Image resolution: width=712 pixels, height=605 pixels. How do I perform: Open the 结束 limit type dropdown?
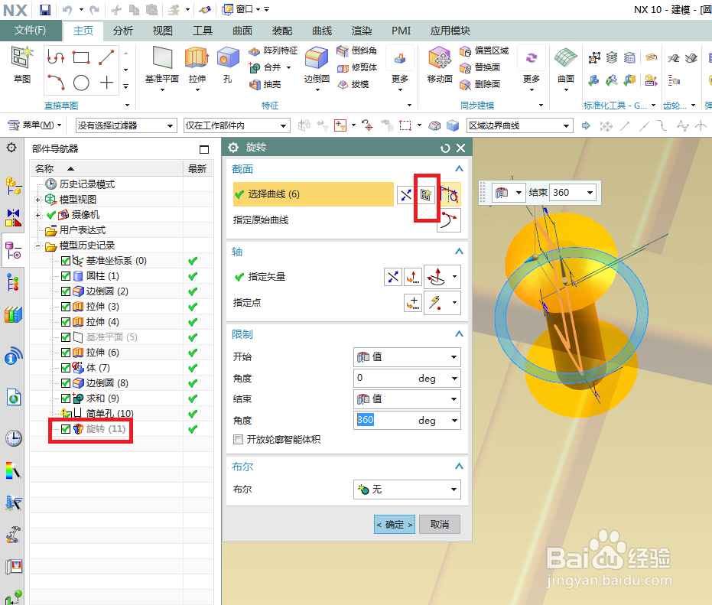pyautogui.click(x=407, y=399)
